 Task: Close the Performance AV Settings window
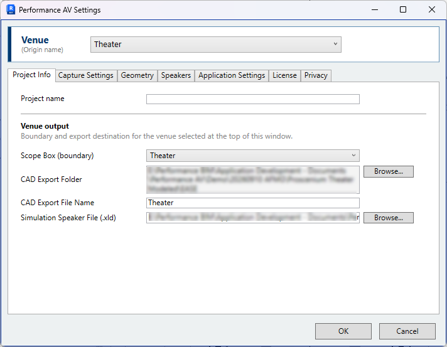[x=432, y=9]
